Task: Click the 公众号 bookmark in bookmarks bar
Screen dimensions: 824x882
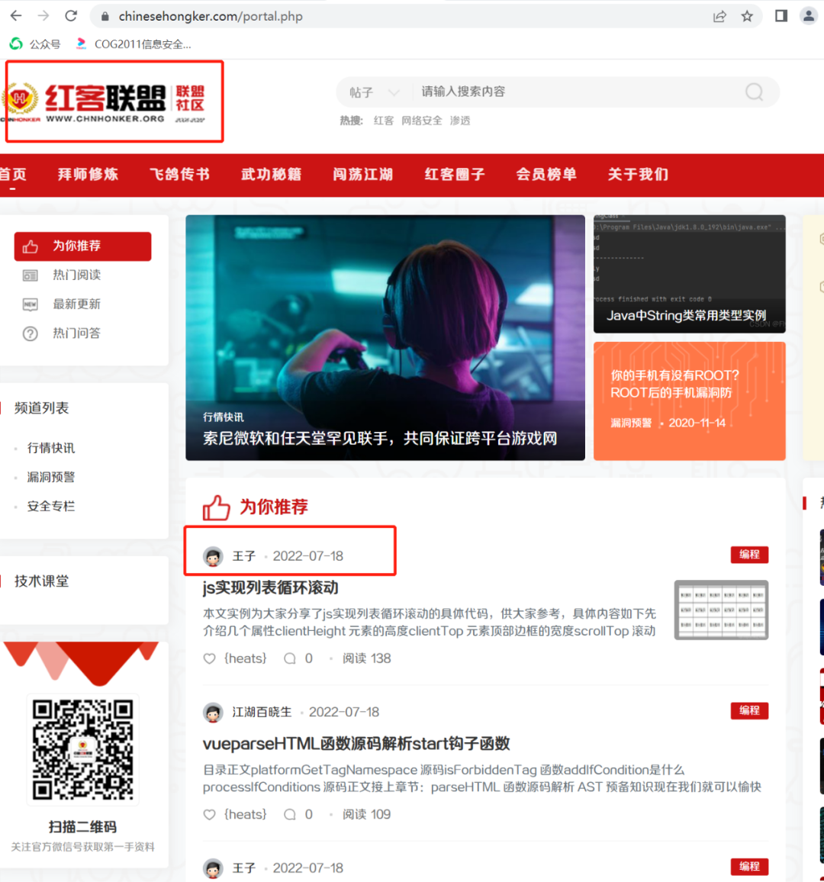Action: click(x=36, y=44)
